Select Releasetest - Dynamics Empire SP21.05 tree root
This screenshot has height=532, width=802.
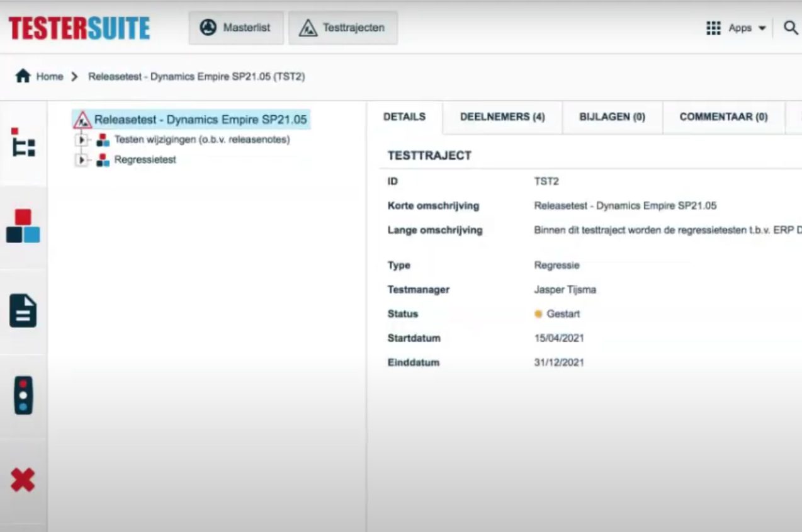point(201,120)
